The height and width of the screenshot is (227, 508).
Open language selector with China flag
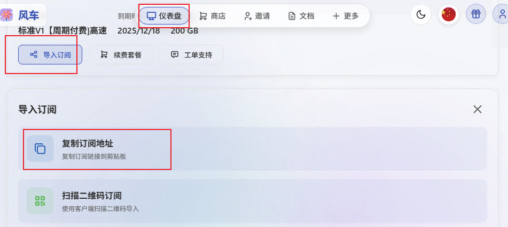pos(448,14)
